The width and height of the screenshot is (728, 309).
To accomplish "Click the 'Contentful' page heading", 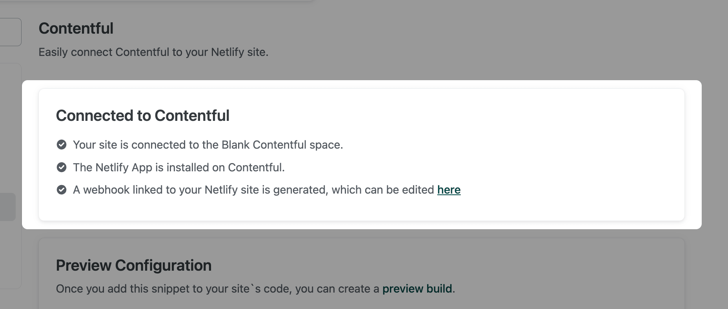I will 76,29.
